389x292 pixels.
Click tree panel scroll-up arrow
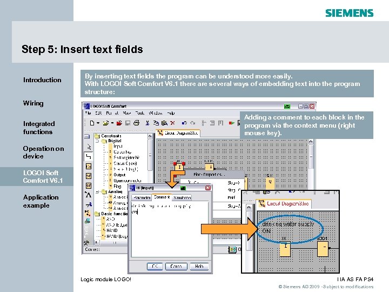click(150, 136)
